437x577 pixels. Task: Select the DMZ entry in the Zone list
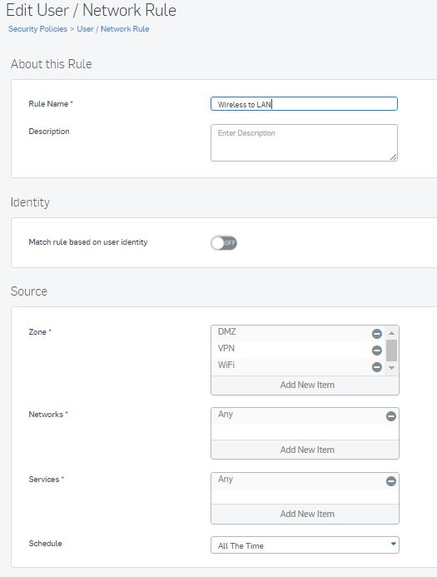pos(291,333)
